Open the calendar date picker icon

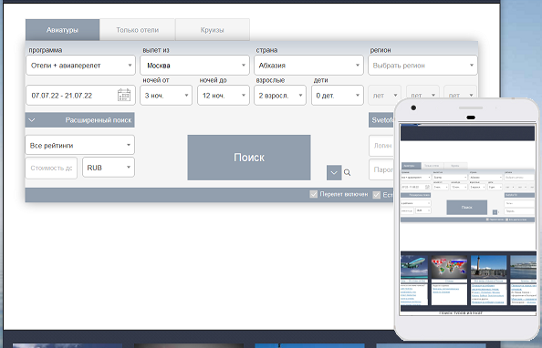tap(124, 95)
